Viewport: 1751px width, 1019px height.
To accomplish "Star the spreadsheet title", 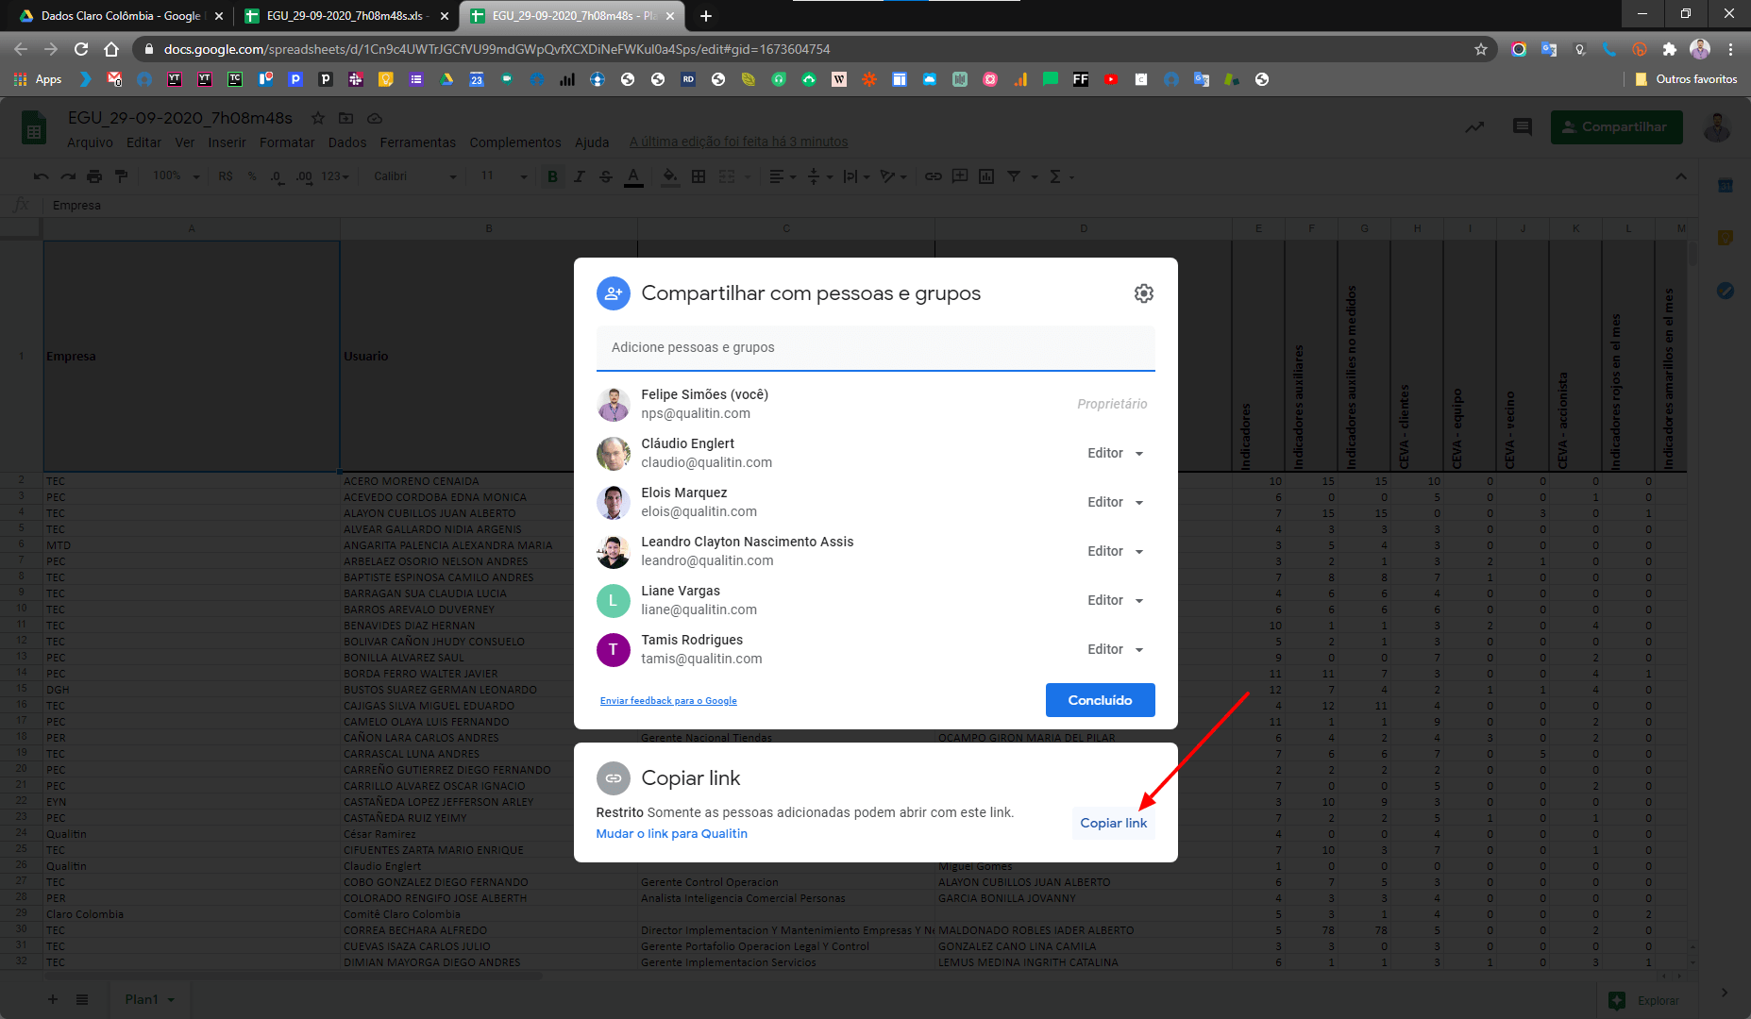I will 318,118.
